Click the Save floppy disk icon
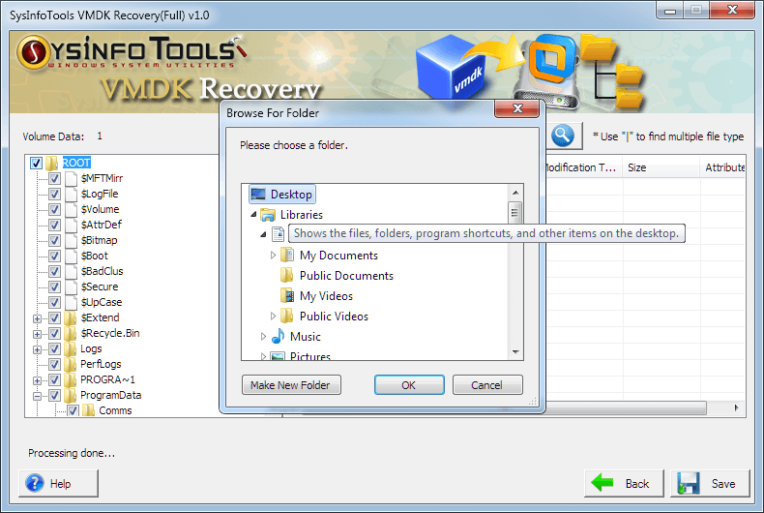This screenshot has width=764, height=513. click(688, 483)
